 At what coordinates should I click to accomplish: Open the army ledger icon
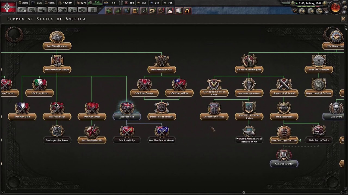tap(302, 11)
